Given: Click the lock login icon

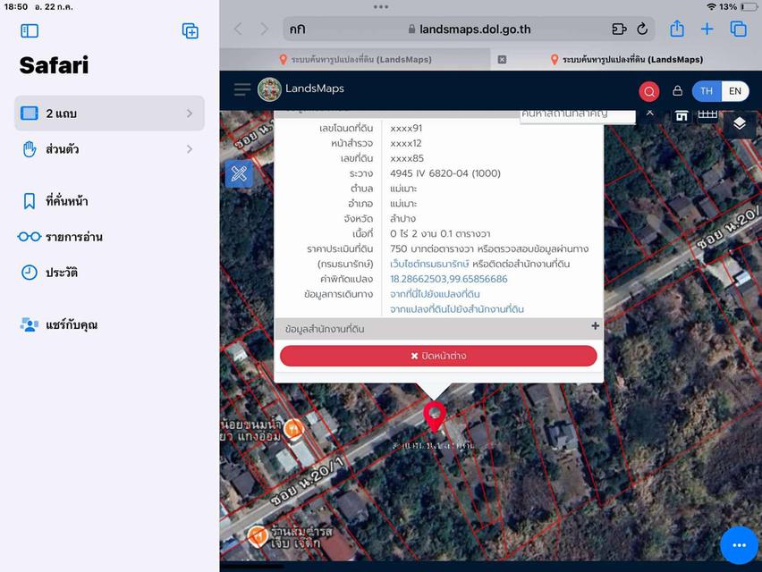Looking at the screenshot, I should click(x=677, y=91).
